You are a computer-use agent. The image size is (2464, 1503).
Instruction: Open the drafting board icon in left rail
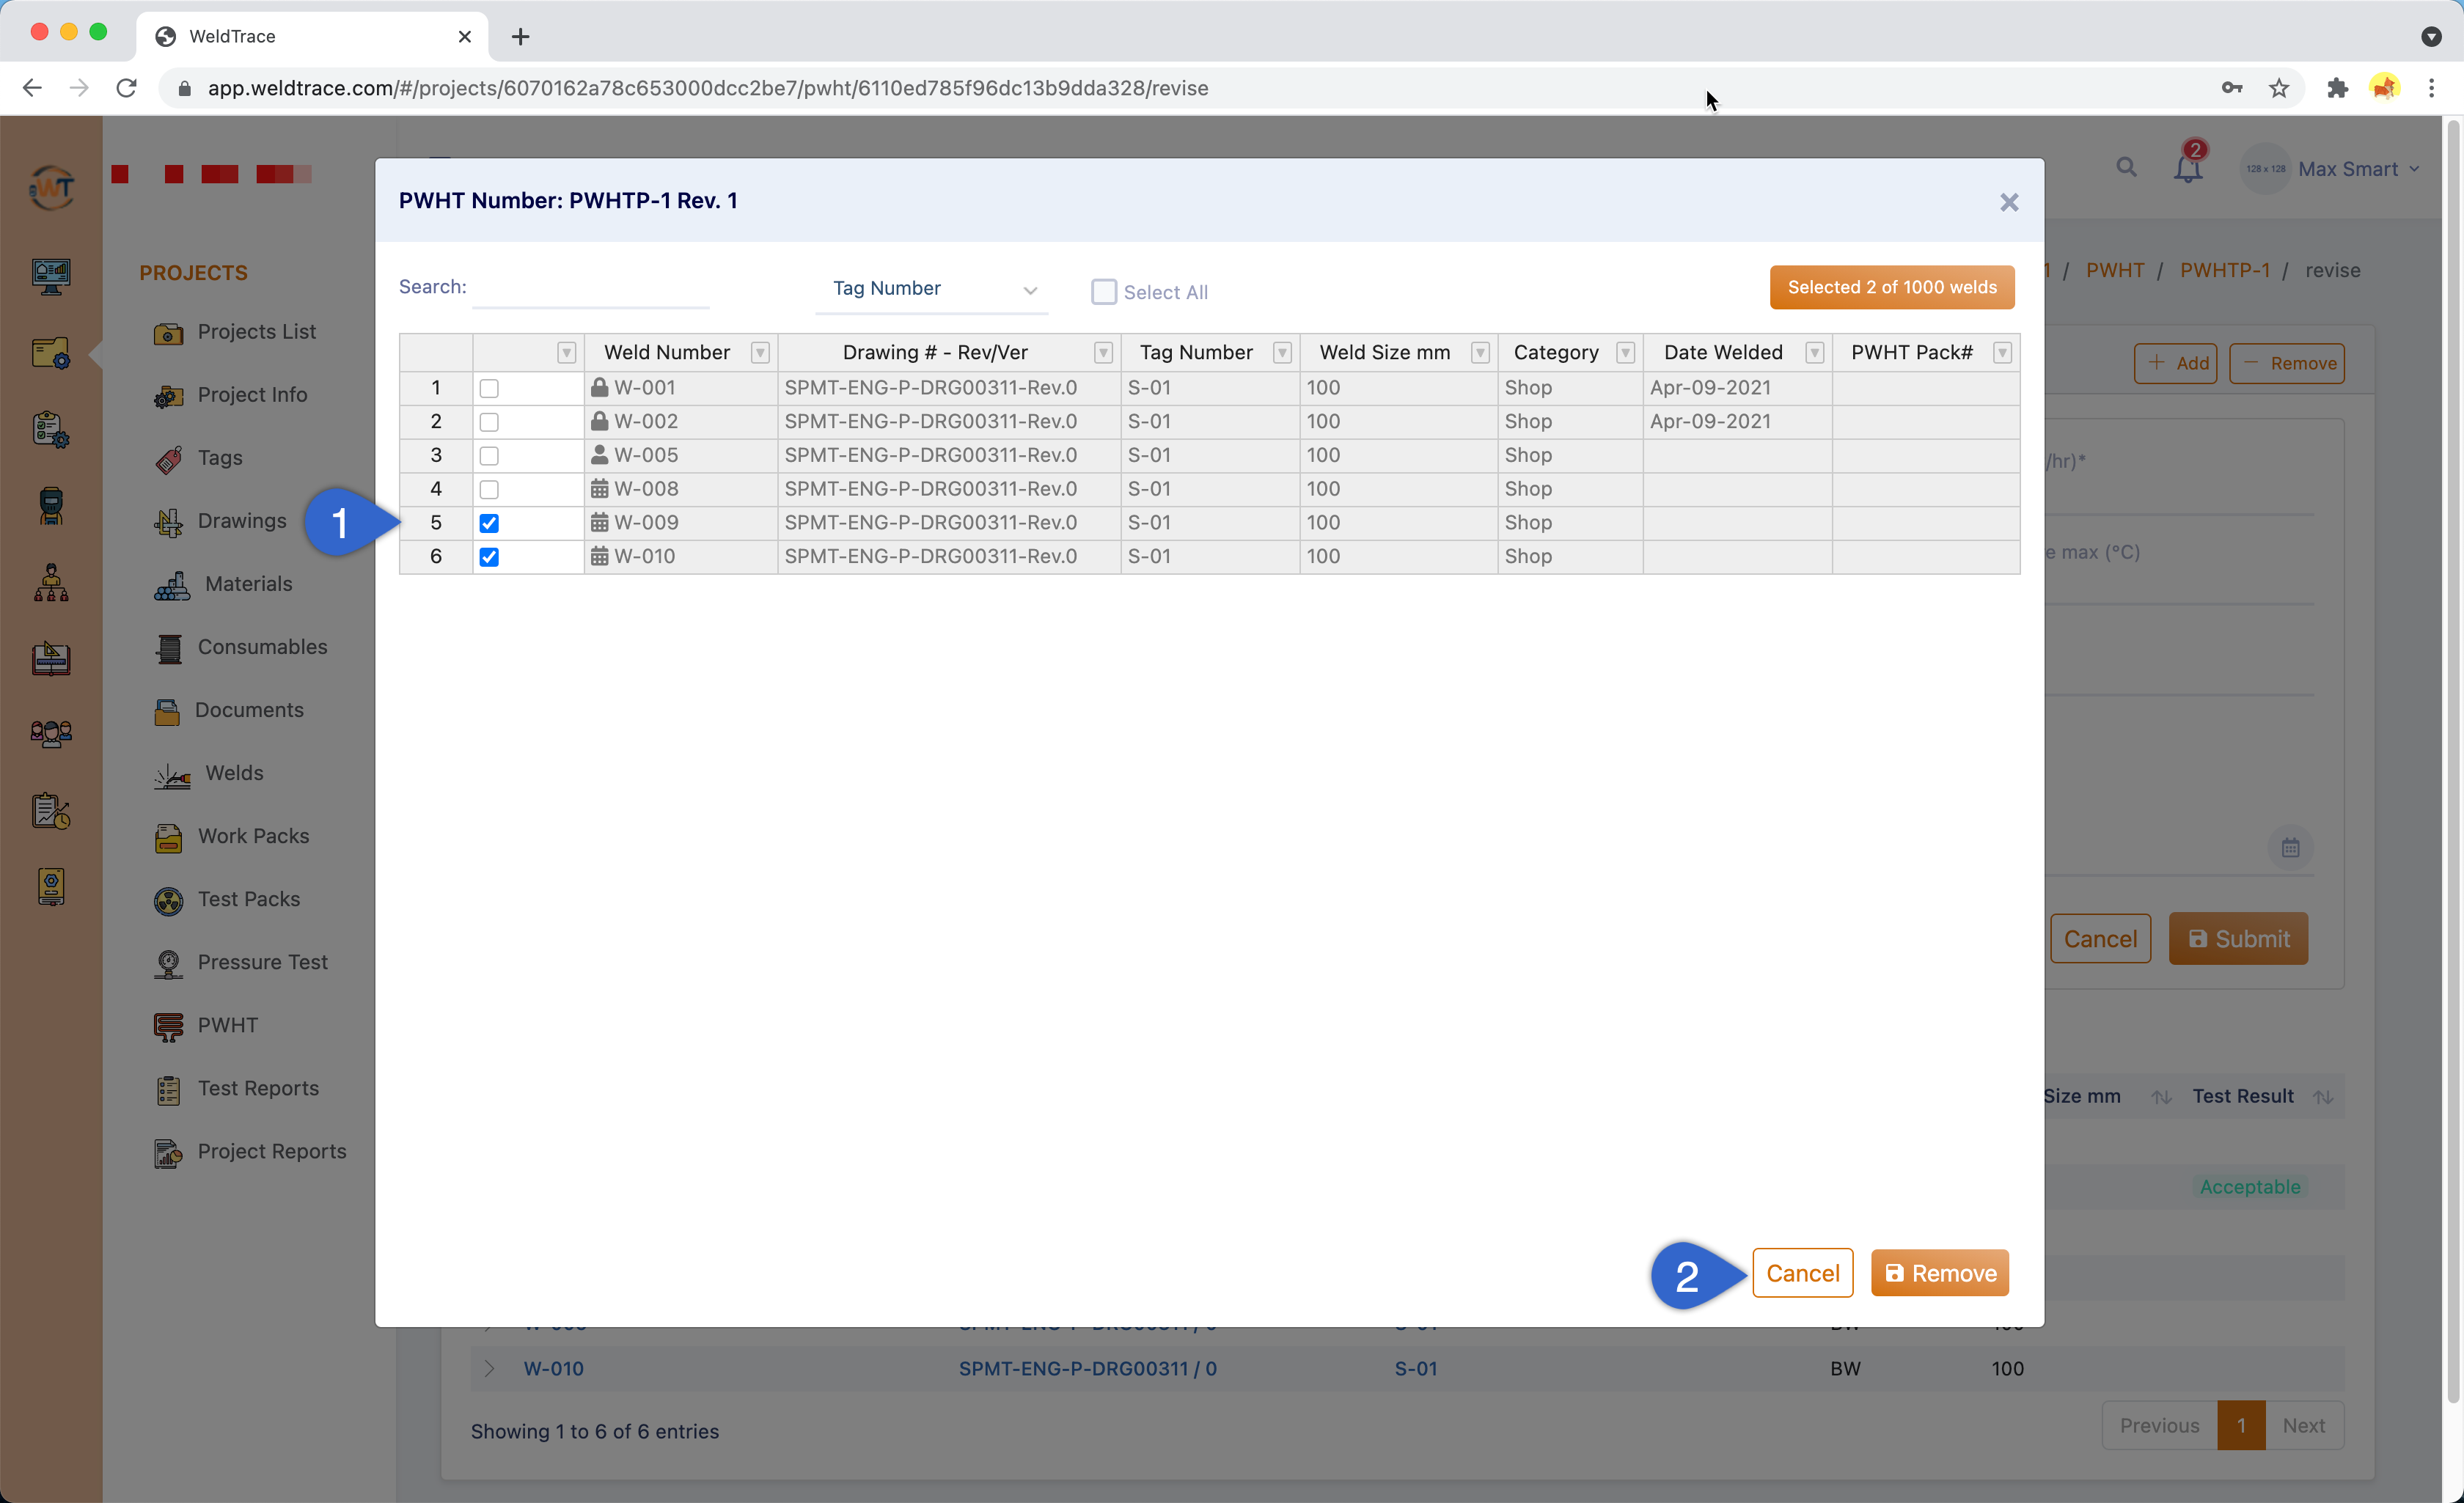pos(51,658)
